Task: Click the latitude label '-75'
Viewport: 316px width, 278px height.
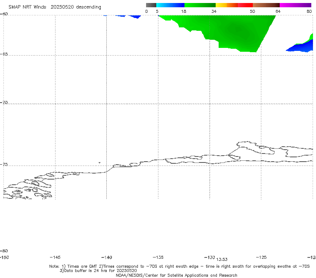Action: click(4, 165)
